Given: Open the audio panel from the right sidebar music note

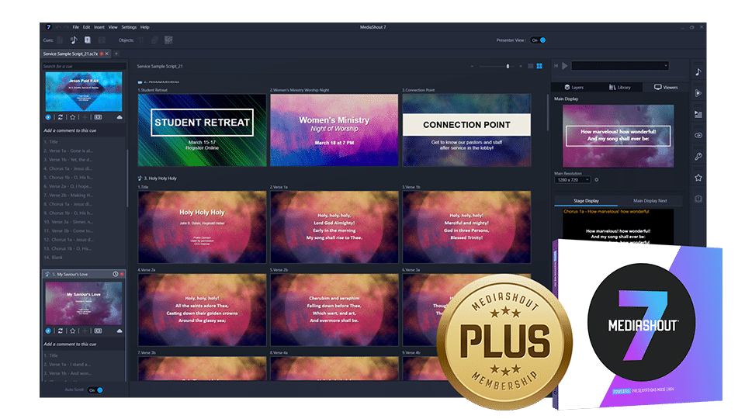Looking at the screenshot, I should (x=698, y=71).
